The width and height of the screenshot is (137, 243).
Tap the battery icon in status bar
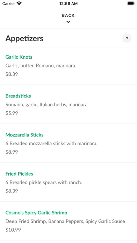point(131,3)
